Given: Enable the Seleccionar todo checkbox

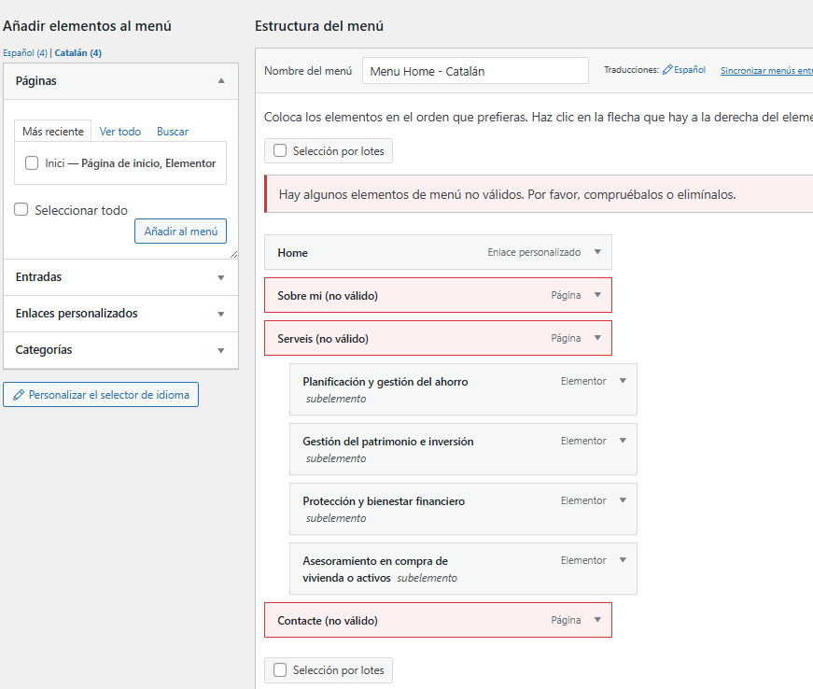Looking at the screenshot, I should [x=21, y=210].
